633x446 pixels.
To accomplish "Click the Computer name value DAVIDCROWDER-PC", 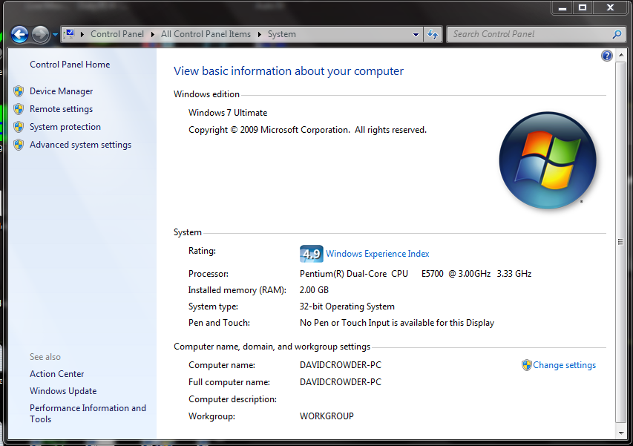I will coord(341,365).
